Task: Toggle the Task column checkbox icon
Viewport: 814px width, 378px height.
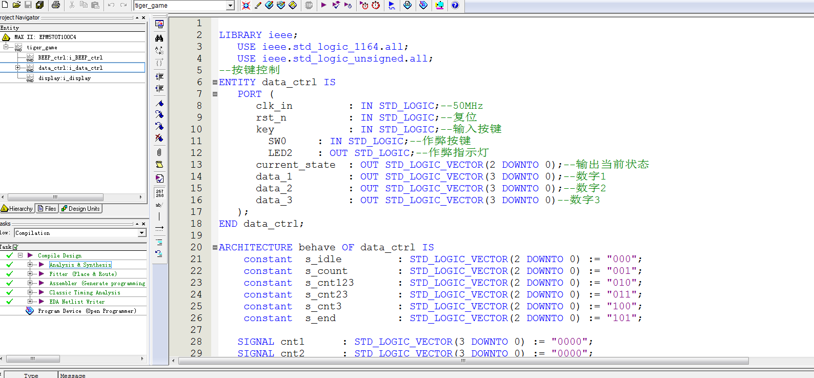Action: coord(15,247)
